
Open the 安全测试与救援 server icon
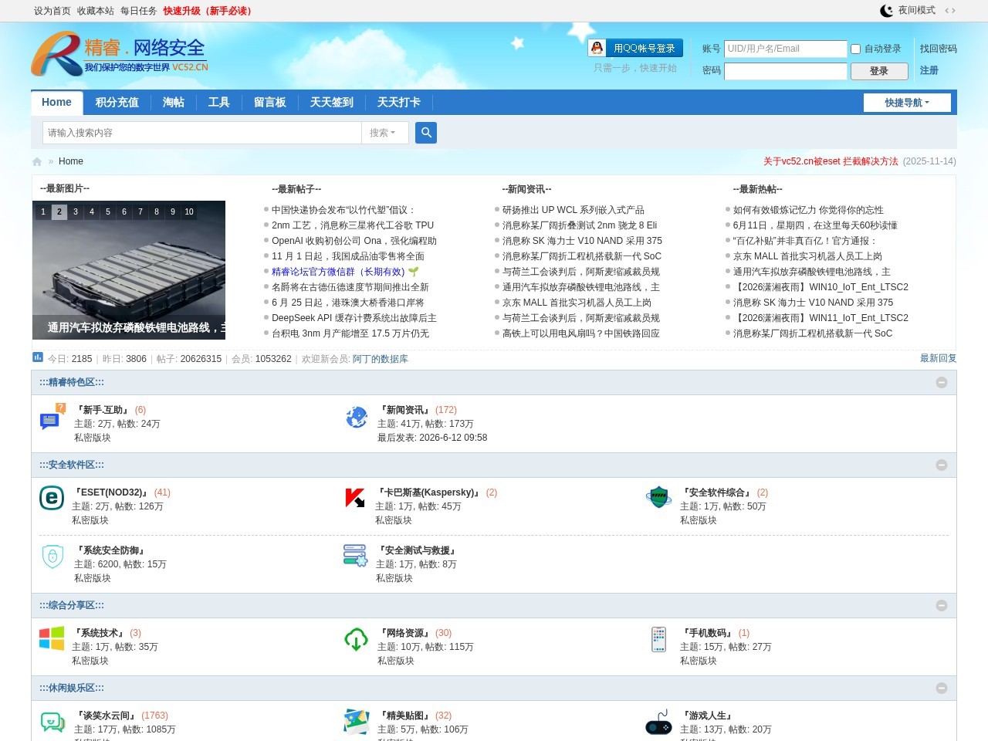click(x=356, y=556)
